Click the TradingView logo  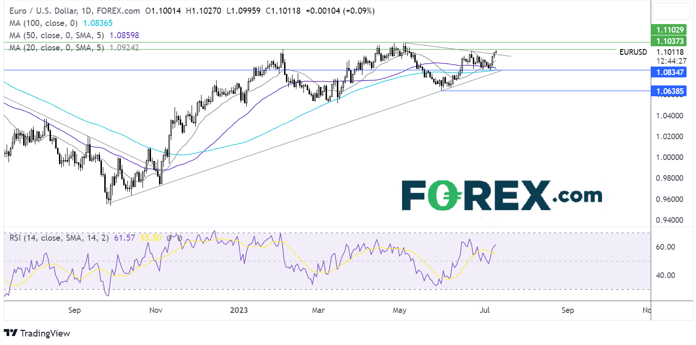(37, 333)
